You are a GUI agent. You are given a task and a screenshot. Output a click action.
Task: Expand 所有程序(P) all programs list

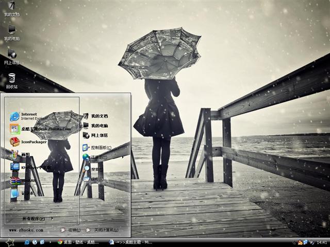point(38,219)
